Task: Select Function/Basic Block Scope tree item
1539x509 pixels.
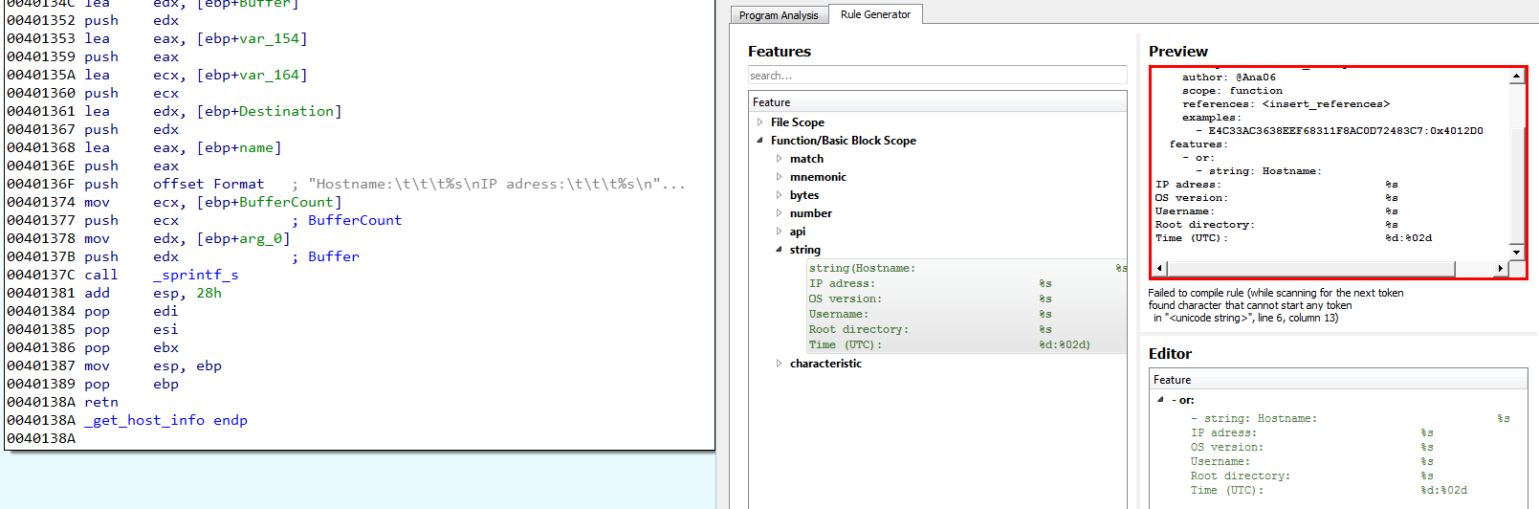Action: point(843,141)
